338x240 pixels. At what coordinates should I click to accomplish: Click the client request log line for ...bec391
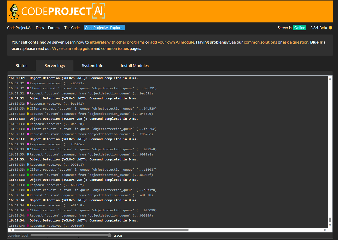[x=83, y=88]
